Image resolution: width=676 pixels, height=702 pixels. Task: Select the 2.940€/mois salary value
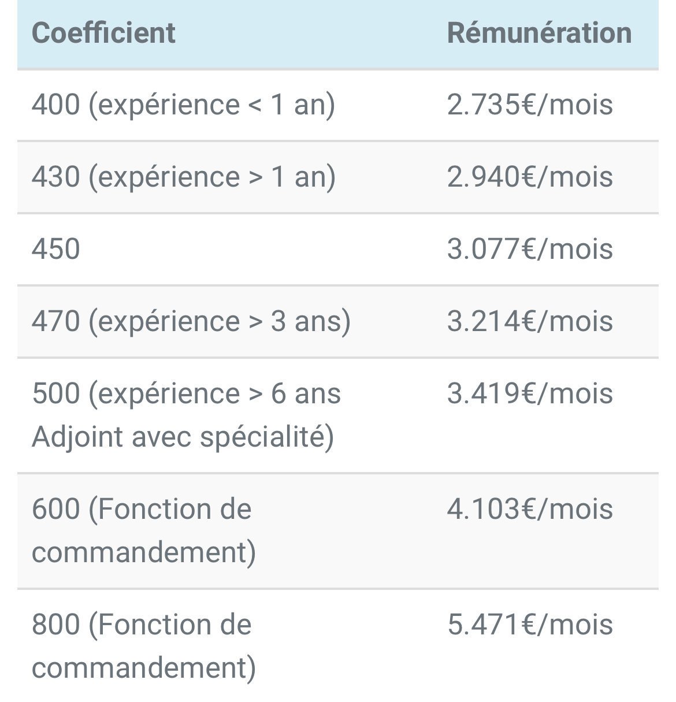[530, 177]
